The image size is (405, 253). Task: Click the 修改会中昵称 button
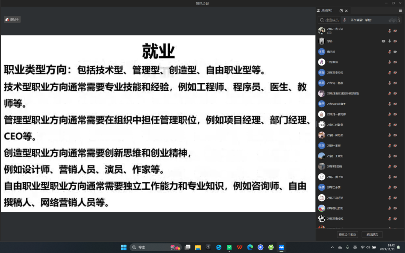tap(347, 235)
